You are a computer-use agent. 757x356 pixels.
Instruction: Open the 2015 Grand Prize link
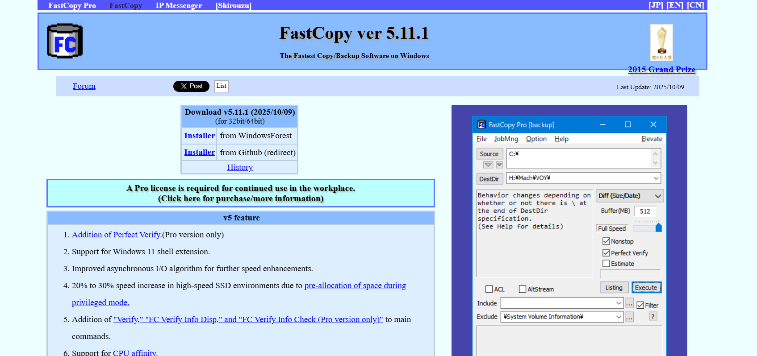click(661, 70)
